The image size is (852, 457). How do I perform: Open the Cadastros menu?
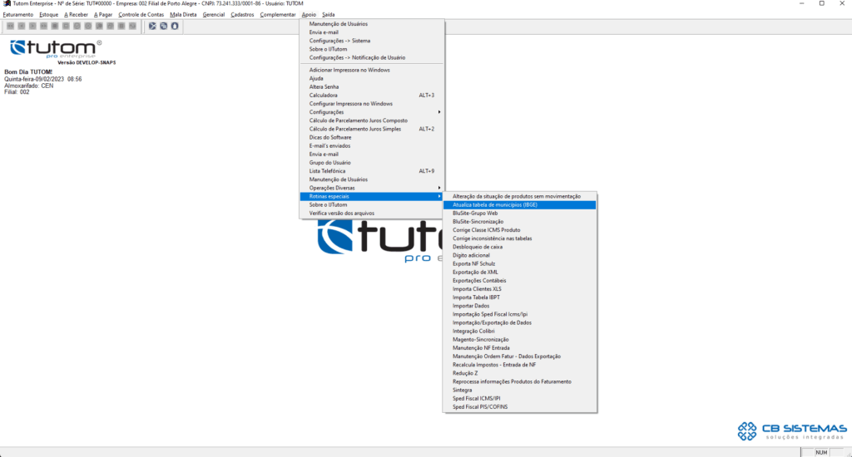point(242,15)
